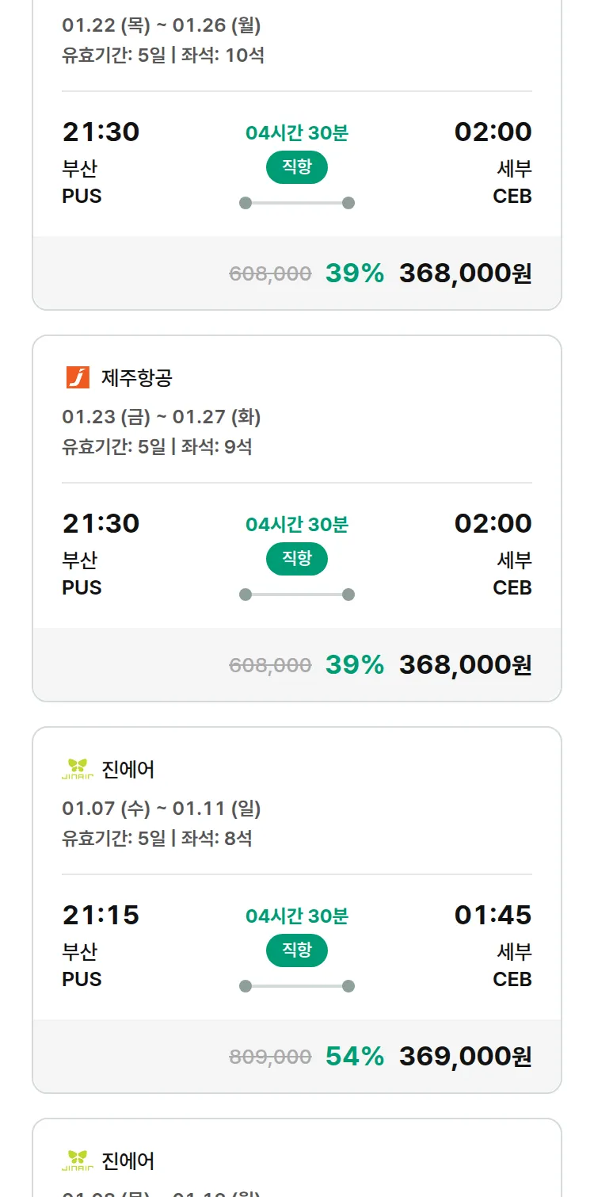The width and height of the screenshot is (594, 1197).
Task: Click the route line on the 21:15 flight
Action: click(296, 986)
